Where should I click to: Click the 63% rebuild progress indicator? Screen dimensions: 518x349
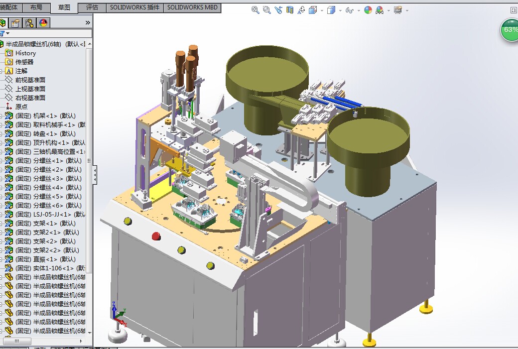[x=509, y=29]
